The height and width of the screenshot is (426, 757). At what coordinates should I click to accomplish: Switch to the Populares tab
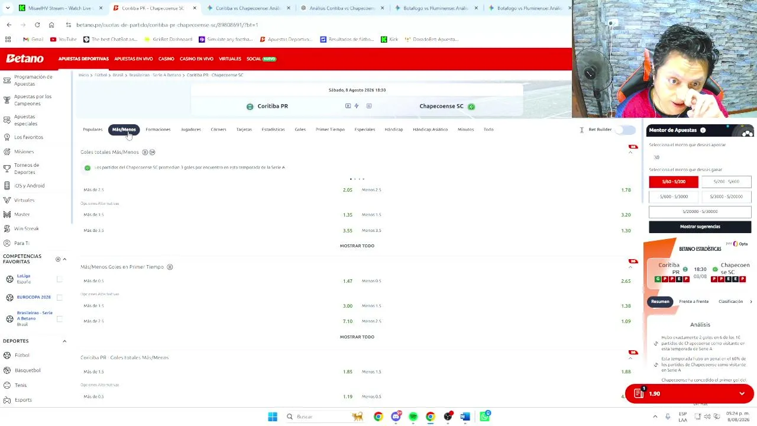point(92,130)
